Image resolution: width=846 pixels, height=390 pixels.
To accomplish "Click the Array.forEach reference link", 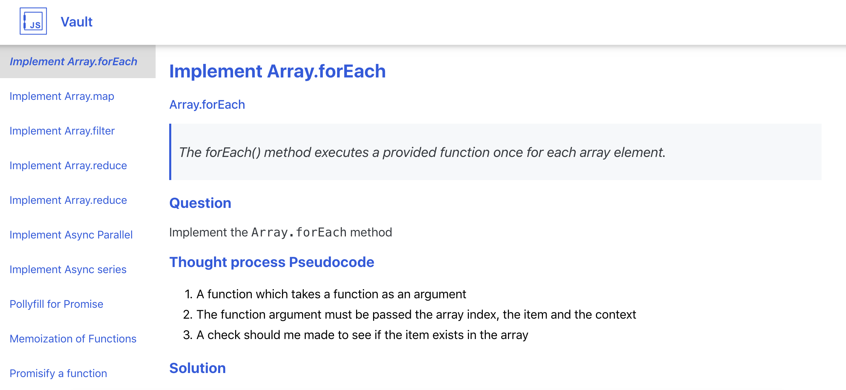I will [x=207, y=104].
